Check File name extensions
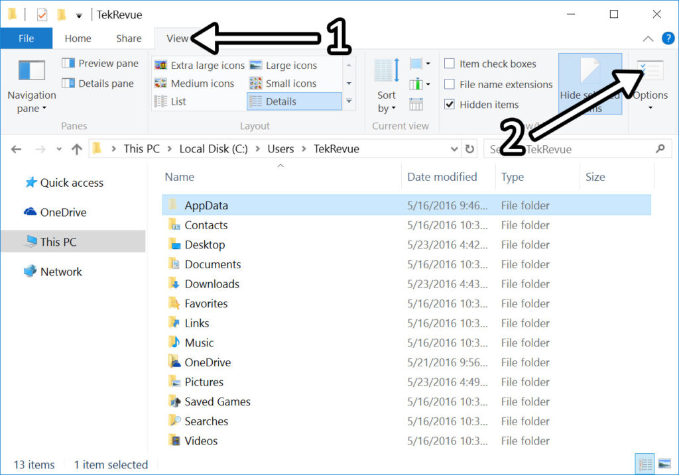Screen dimensions: 679x475 [449, 84]
